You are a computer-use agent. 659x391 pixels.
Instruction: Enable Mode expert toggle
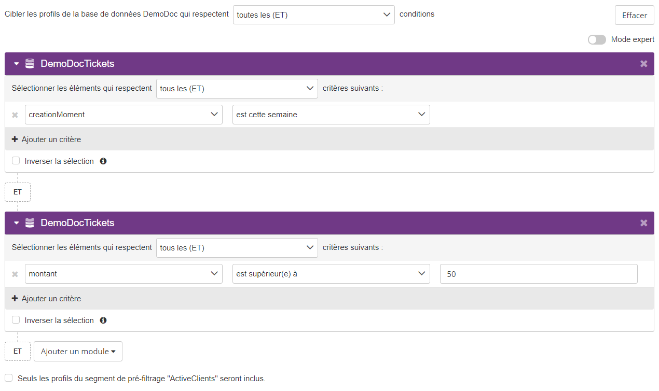(x=597, y=40)
